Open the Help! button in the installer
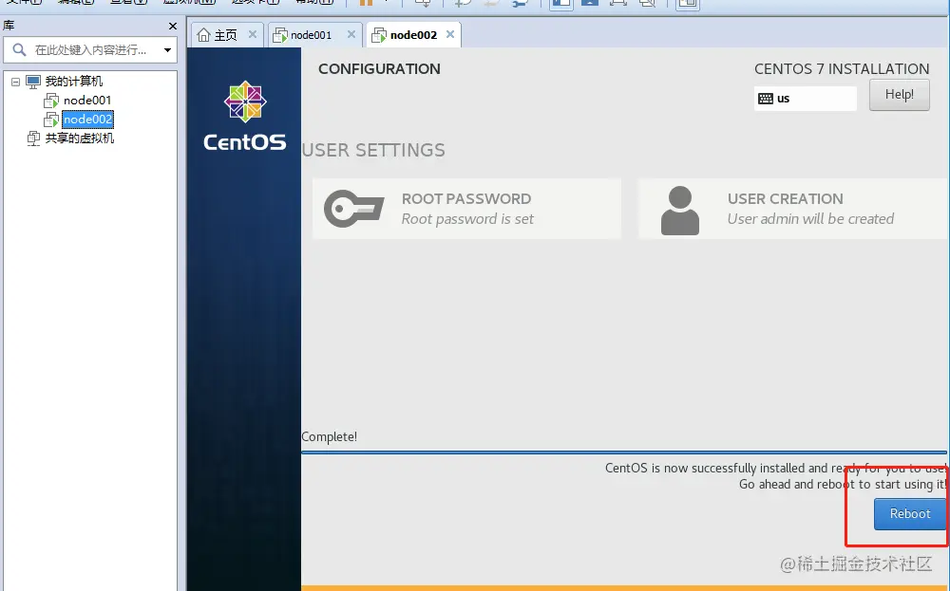This screenshot has height=591, width=950. (x=899, y=94)
